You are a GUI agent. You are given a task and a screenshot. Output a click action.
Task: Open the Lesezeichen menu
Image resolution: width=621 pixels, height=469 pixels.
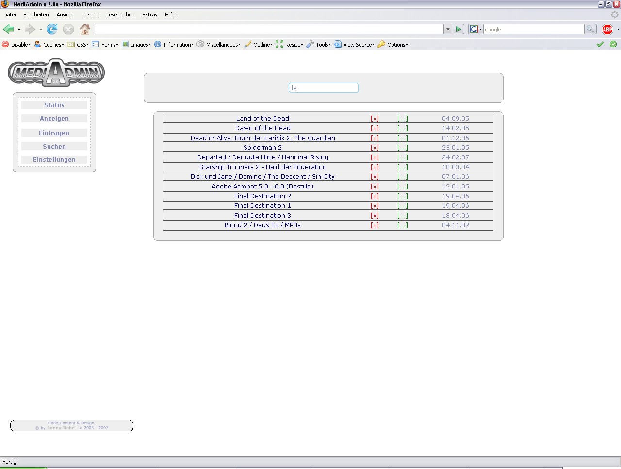(x=120, y=15)
